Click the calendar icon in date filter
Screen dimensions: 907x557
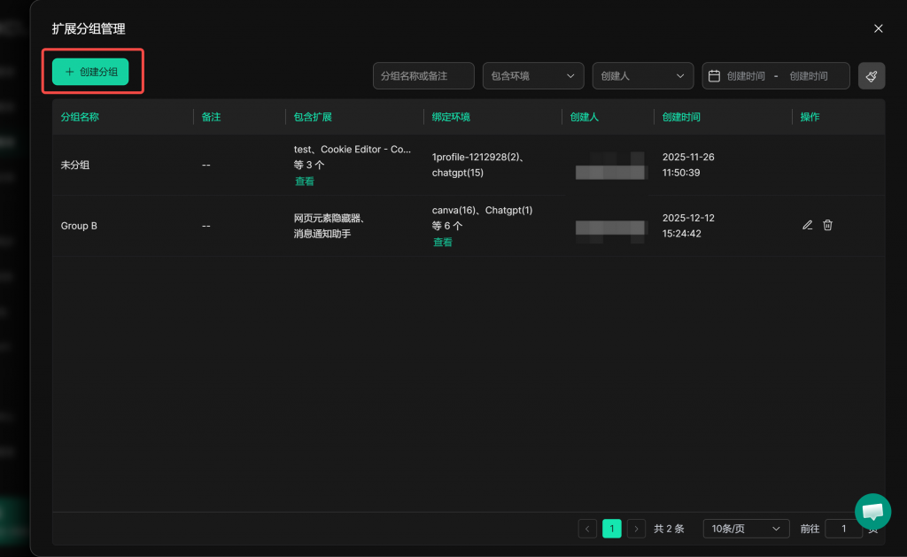714,76
